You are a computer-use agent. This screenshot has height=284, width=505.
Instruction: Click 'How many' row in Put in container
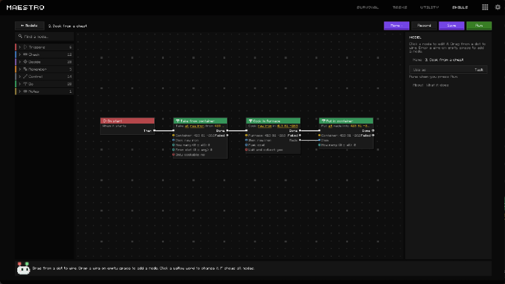[x=338, y=145]
